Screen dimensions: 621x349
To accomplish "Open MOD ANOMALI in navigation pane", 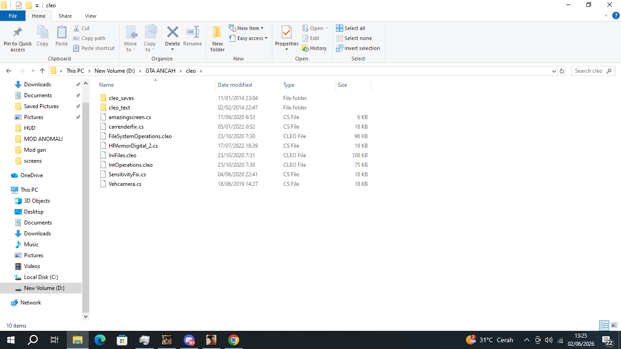I will [x=43, y=139].
